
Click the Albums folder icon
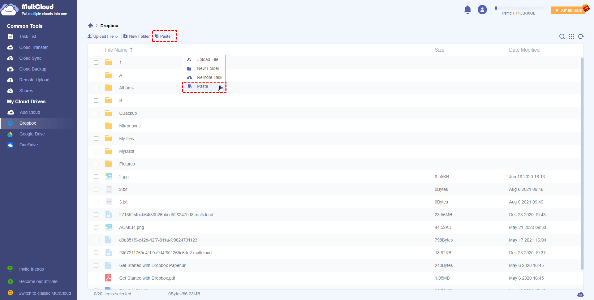pyautogui.click(x=109, y=88)
